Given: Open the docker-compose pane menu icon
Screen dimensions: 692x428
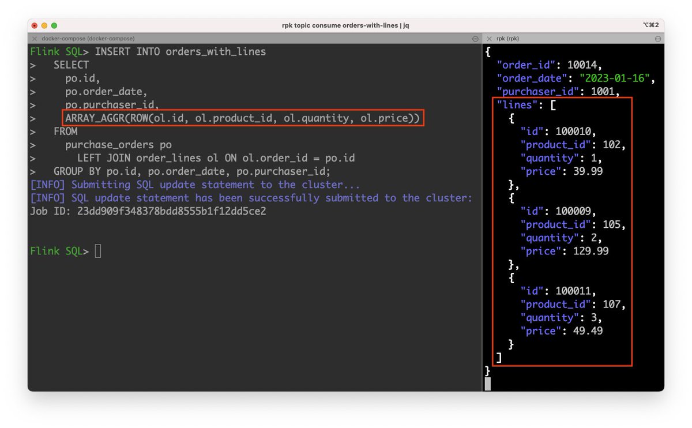Looking at the screenshot, I should 475,39.
